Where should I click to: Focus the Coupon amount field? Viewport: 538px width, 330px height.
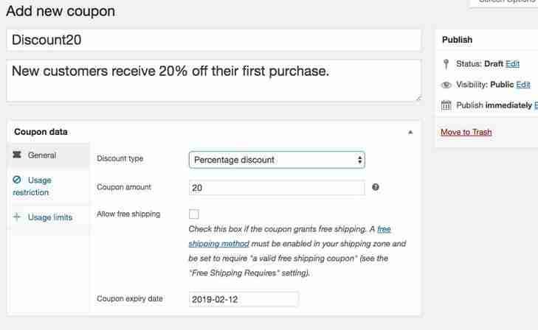pyautogui.click(x=277, y=188)
